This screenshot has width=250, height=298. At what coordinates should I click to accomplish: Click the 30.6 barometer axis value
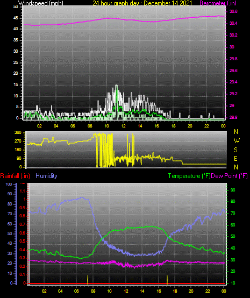[x=233, y=12]
